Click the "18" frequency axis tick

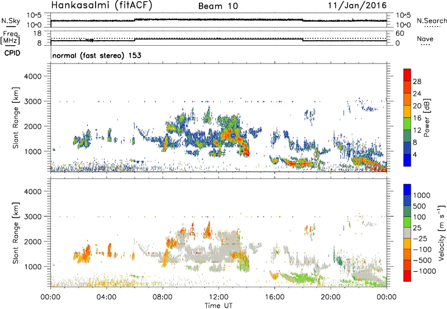[x=37, y=33]
